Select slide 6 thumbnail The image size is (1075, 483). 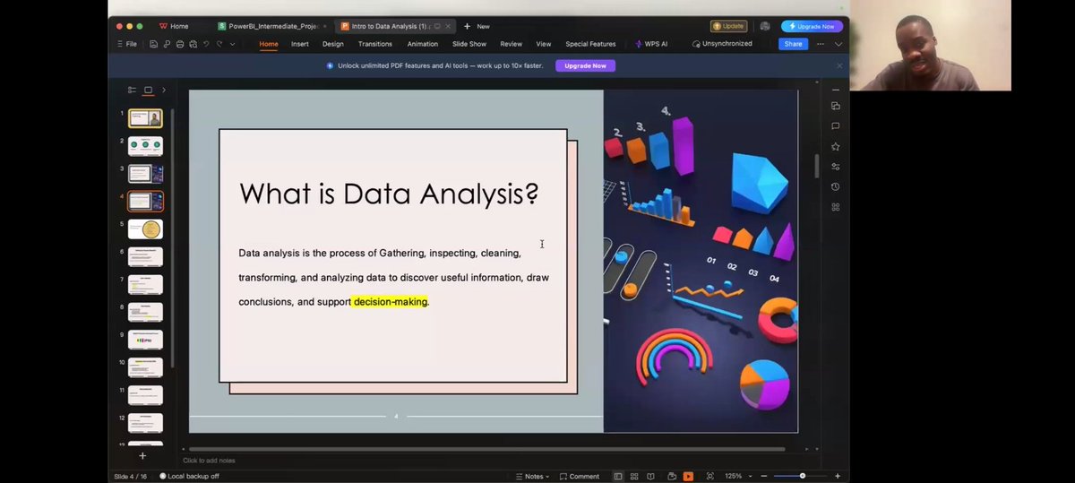[145, 257]
